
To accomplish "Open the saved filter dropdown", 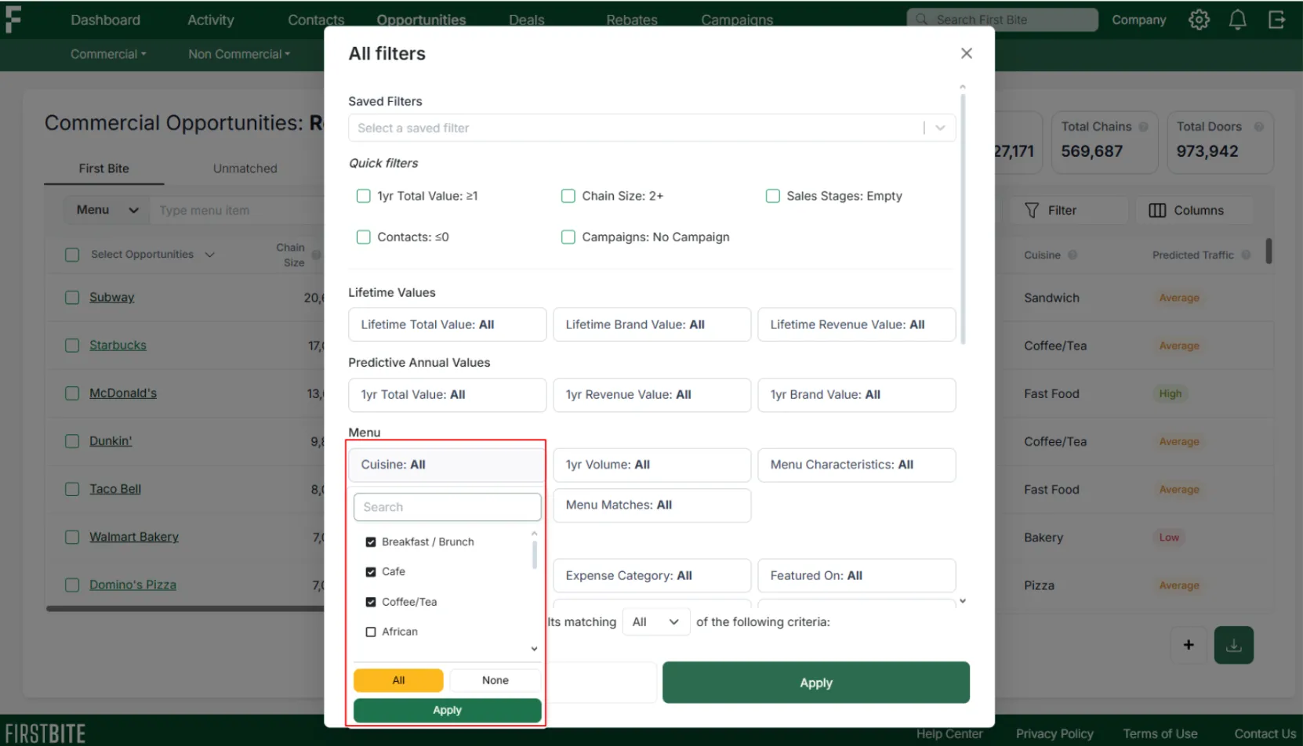I will click(x=651, y=128).
